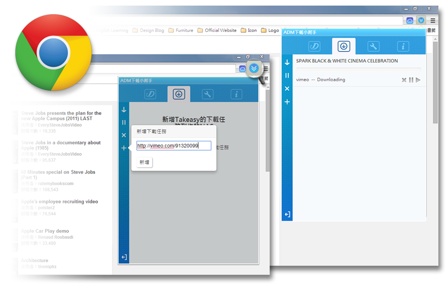Open the Official Website bookmark folder

pos(217,30)
